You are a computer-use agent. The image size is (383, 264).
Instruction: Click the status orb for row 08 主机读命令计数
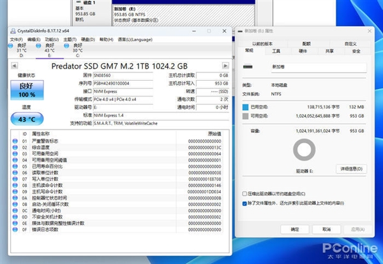click(15, 185)
